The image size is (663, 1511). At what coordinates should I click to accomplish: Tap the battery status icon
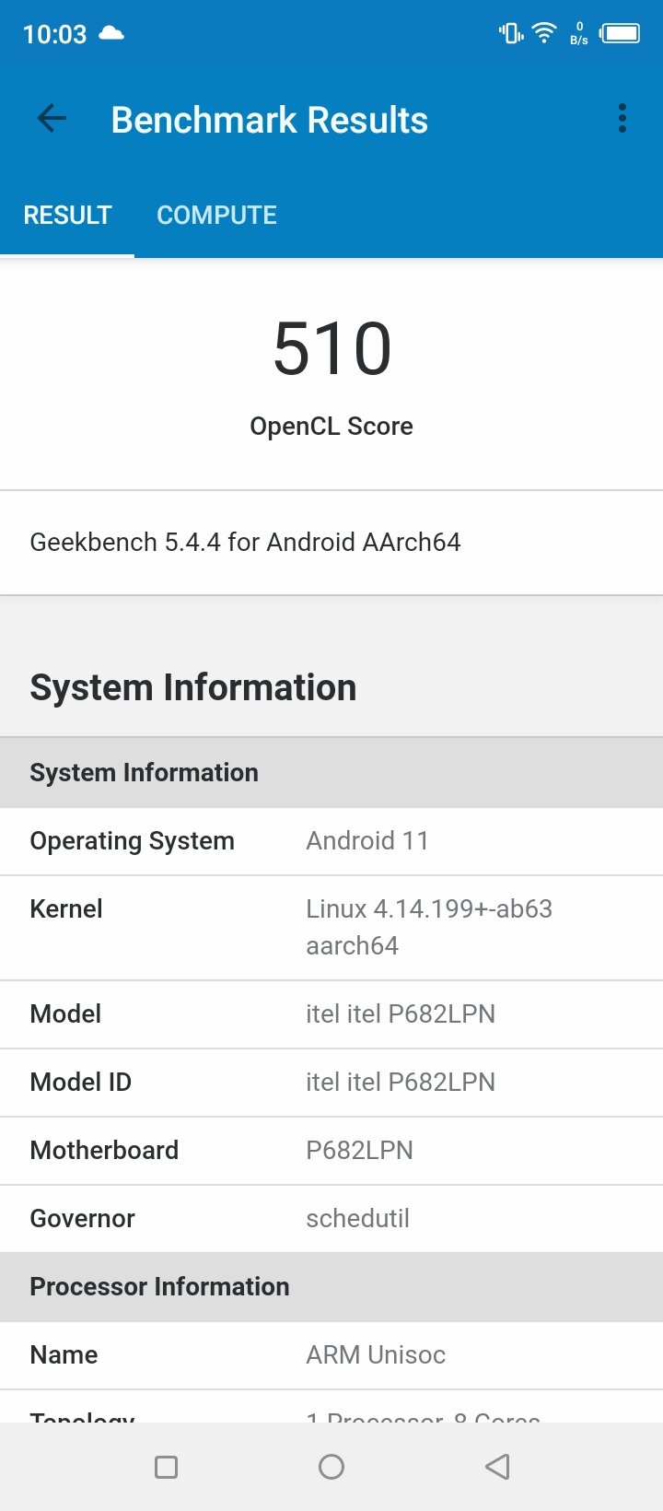coord(620,34)
